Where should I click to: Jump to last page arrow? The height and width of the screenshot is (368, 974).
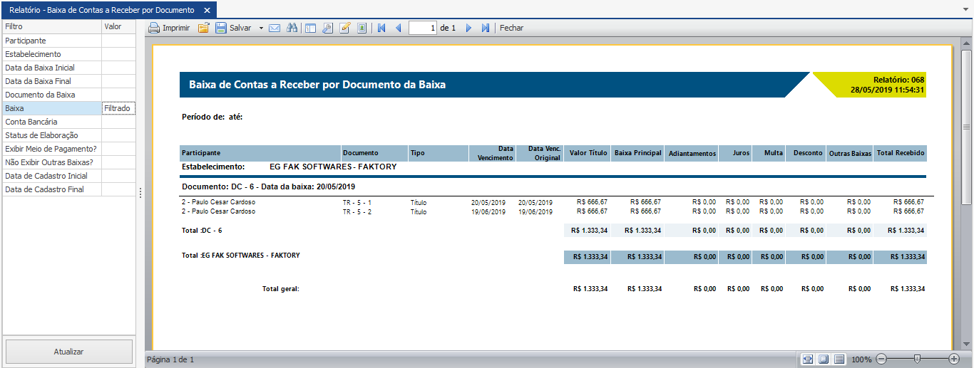[x=486, y=28]
